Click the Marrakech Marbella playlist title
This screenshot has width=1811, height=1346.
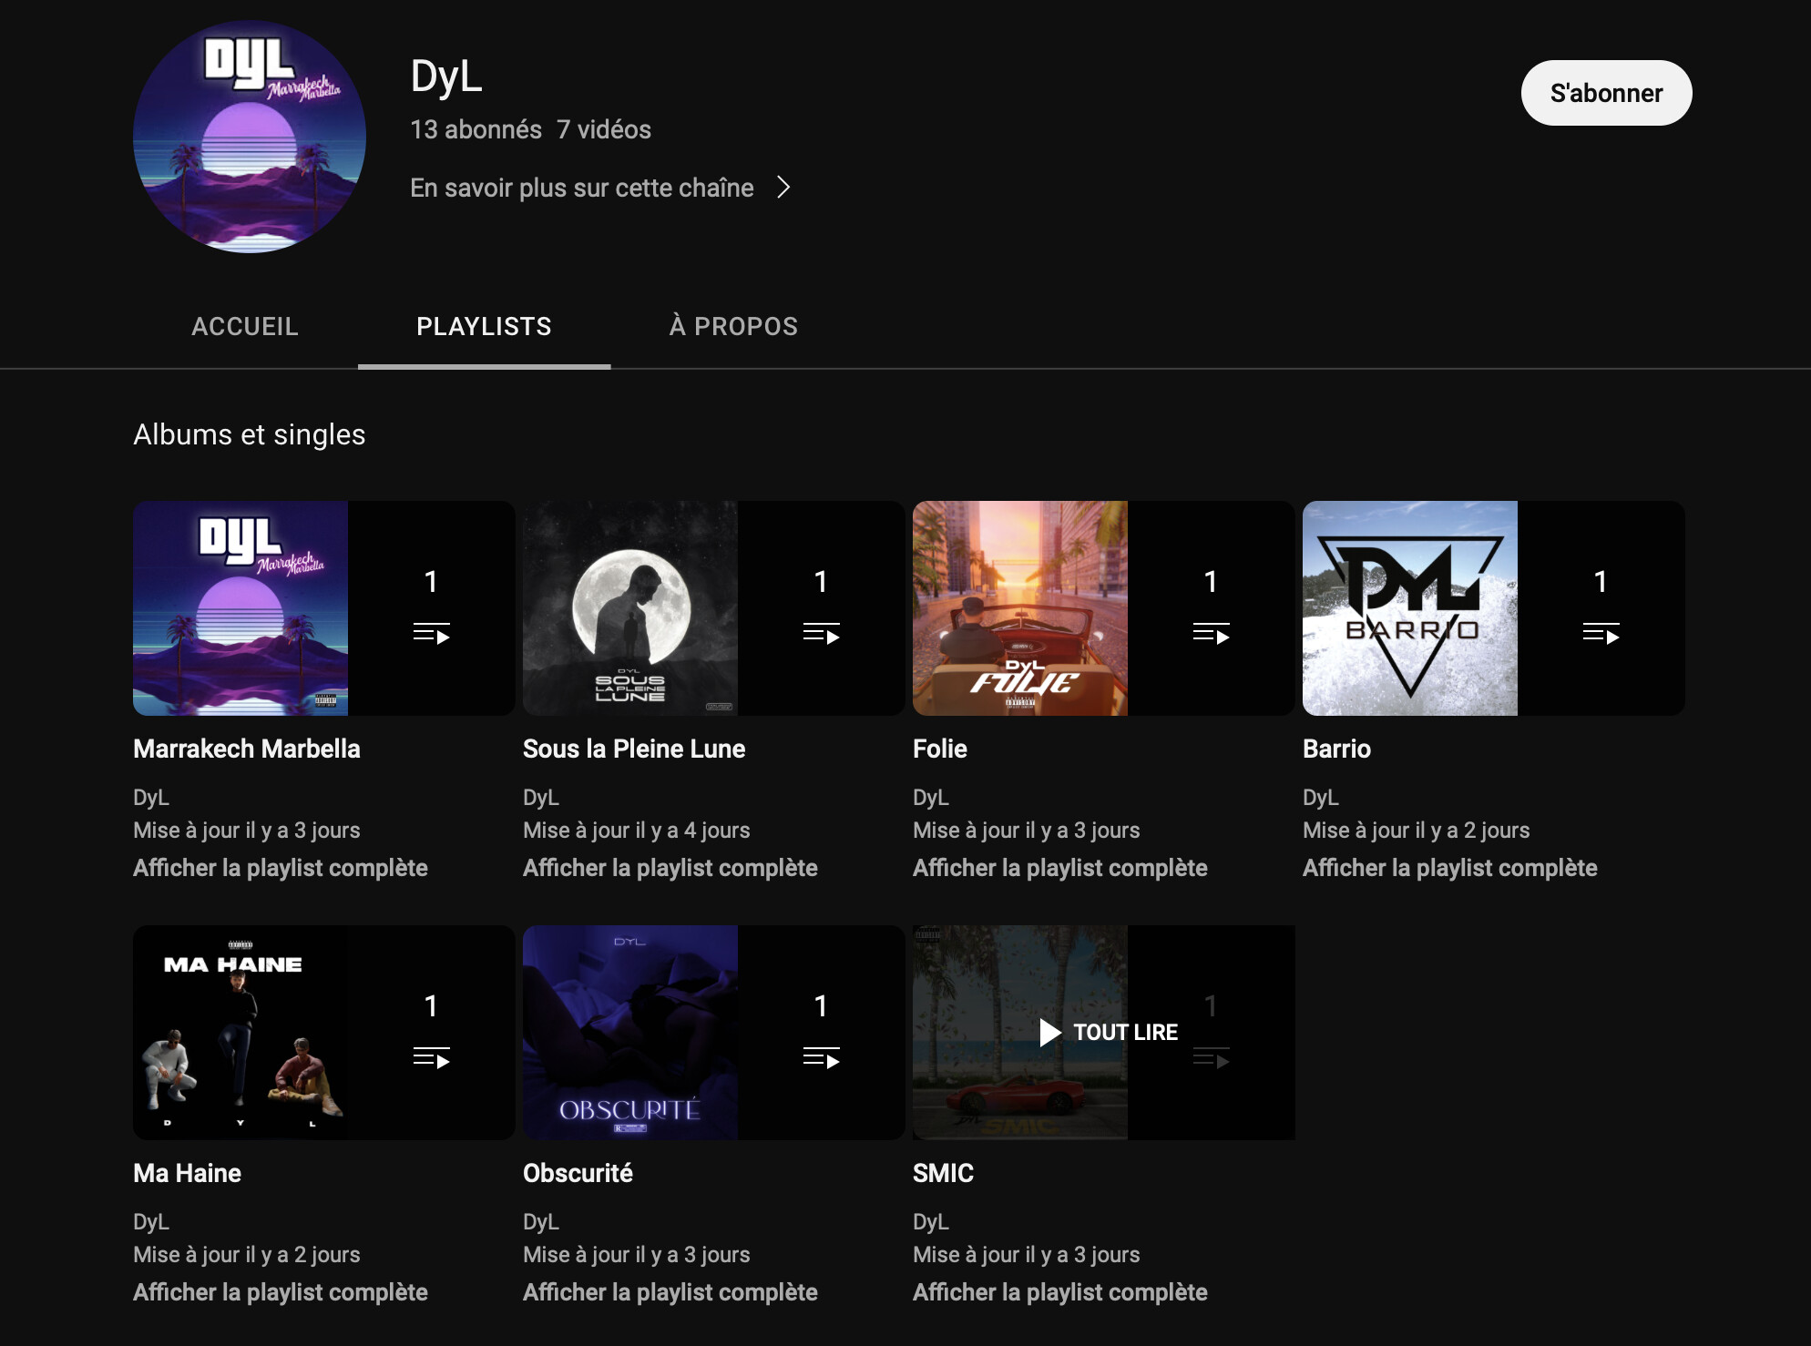[x=247, y=749]
